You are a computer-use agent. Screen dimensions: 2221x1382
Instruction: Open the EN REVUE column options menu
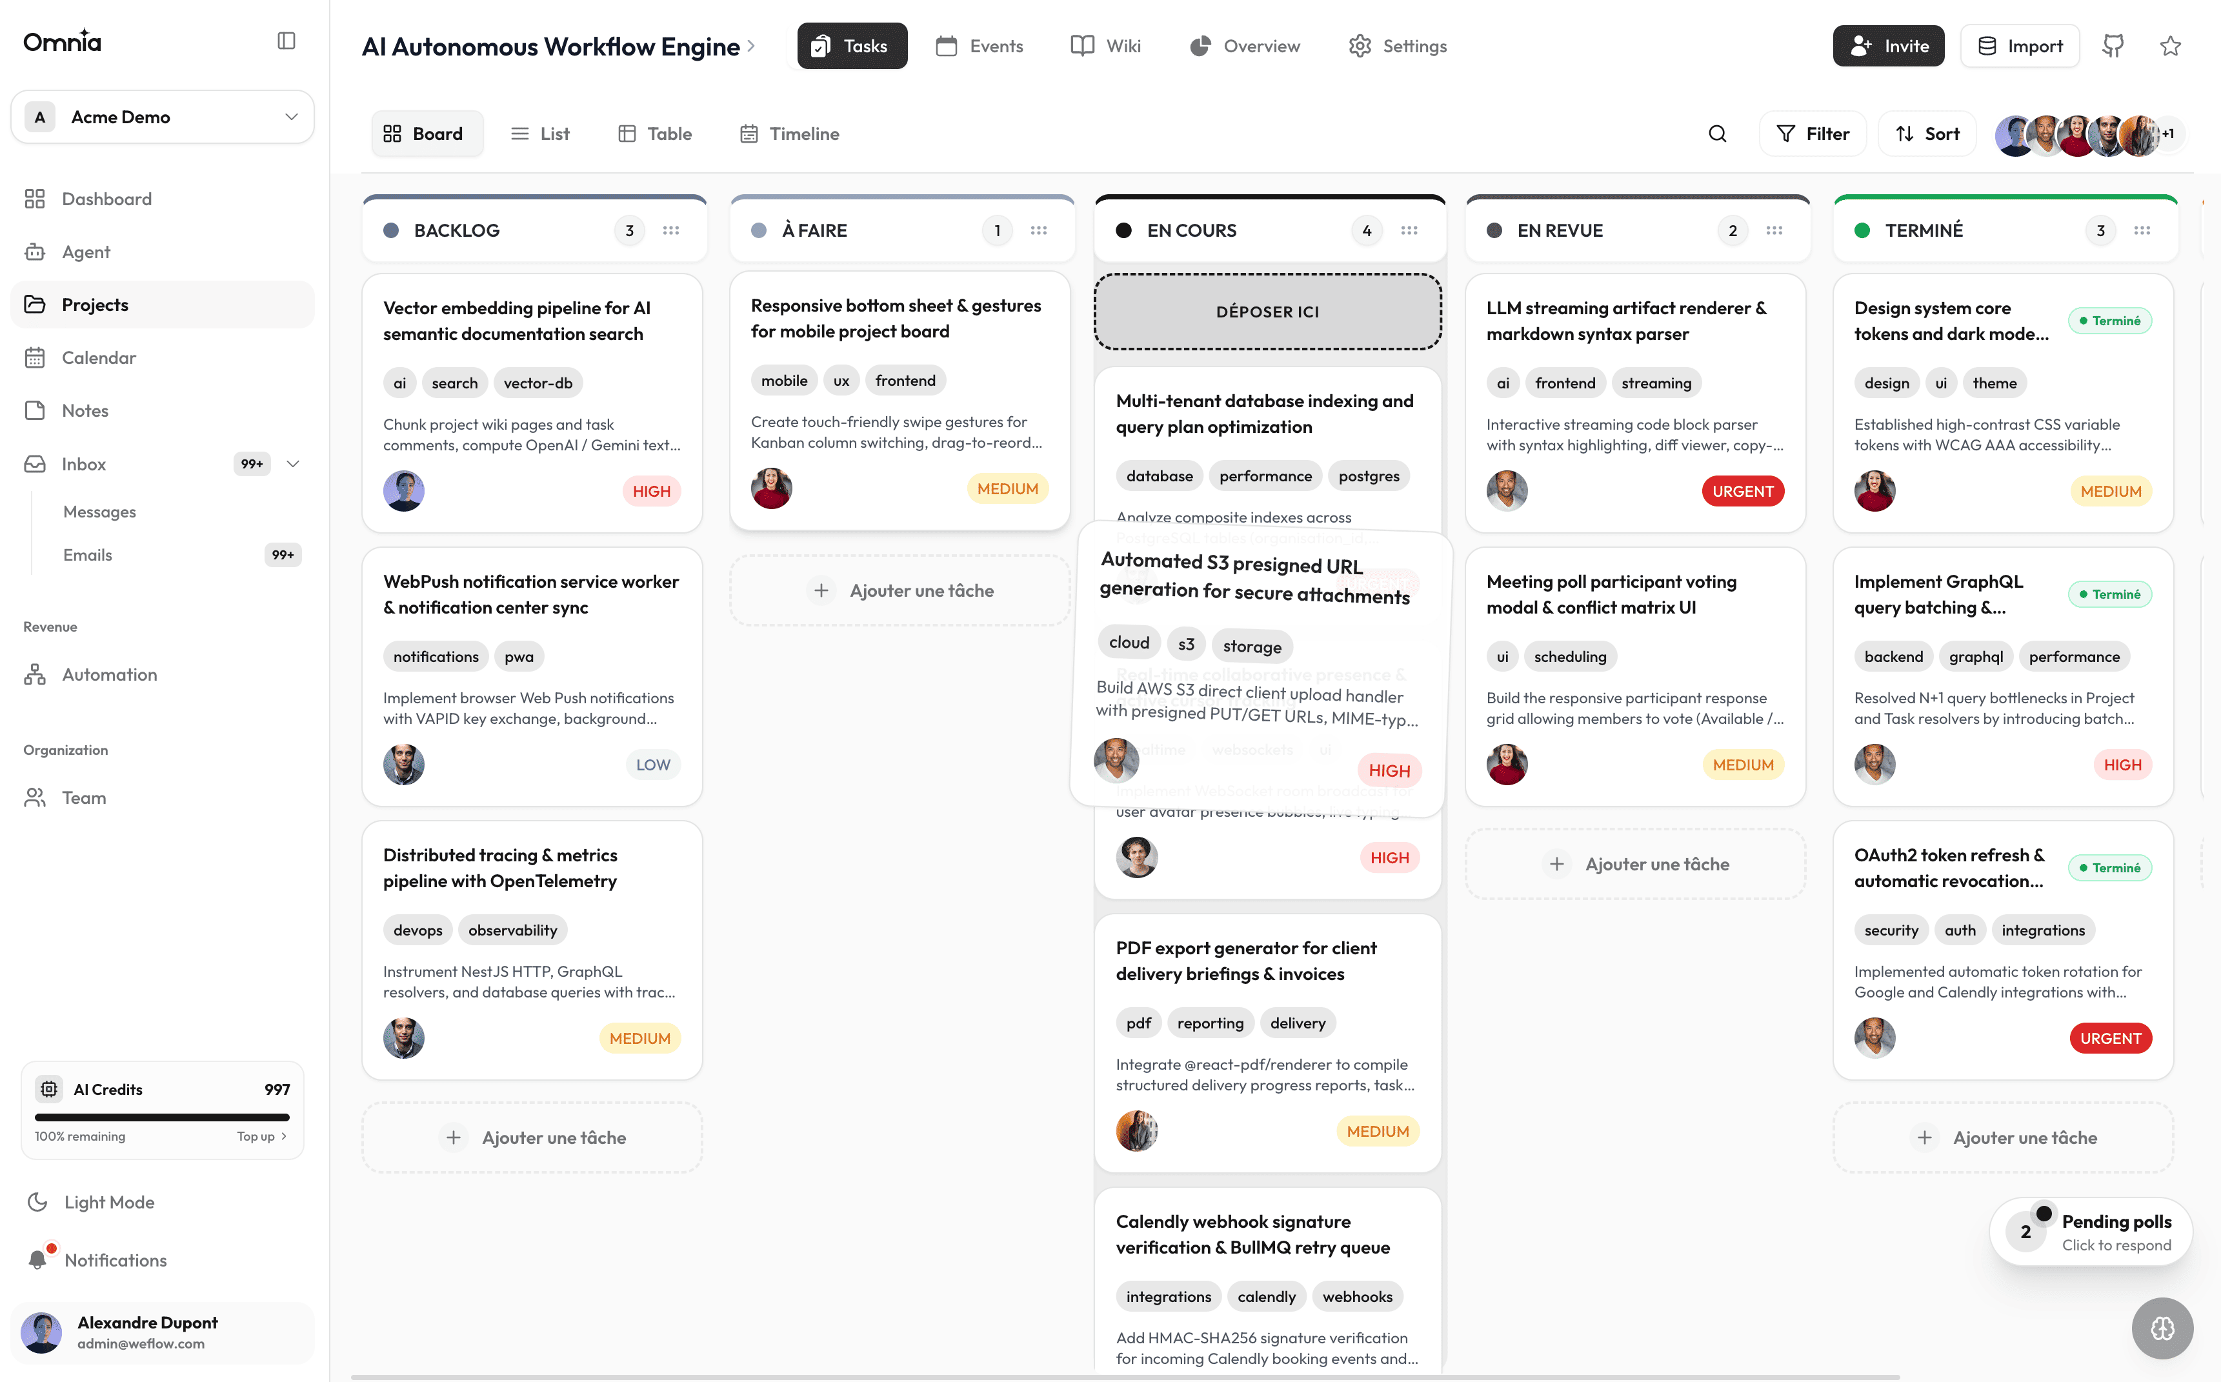1774,230
